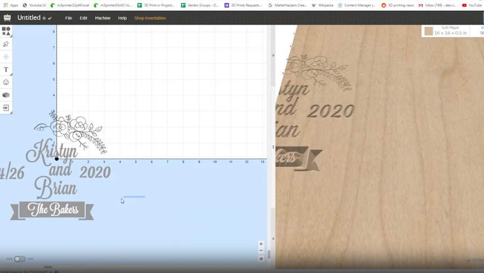Open the Machine menu
Viewport: 484px width, 273px height.
click(x=103, y=18)
